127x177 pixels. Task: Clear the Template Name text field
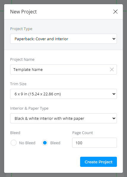pyautogui.click(x=112, y=69)
